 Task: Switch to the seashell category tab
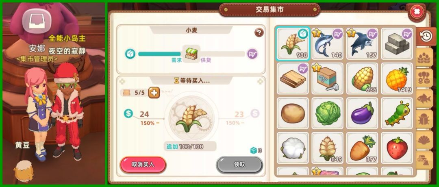[x=424, y=140]
